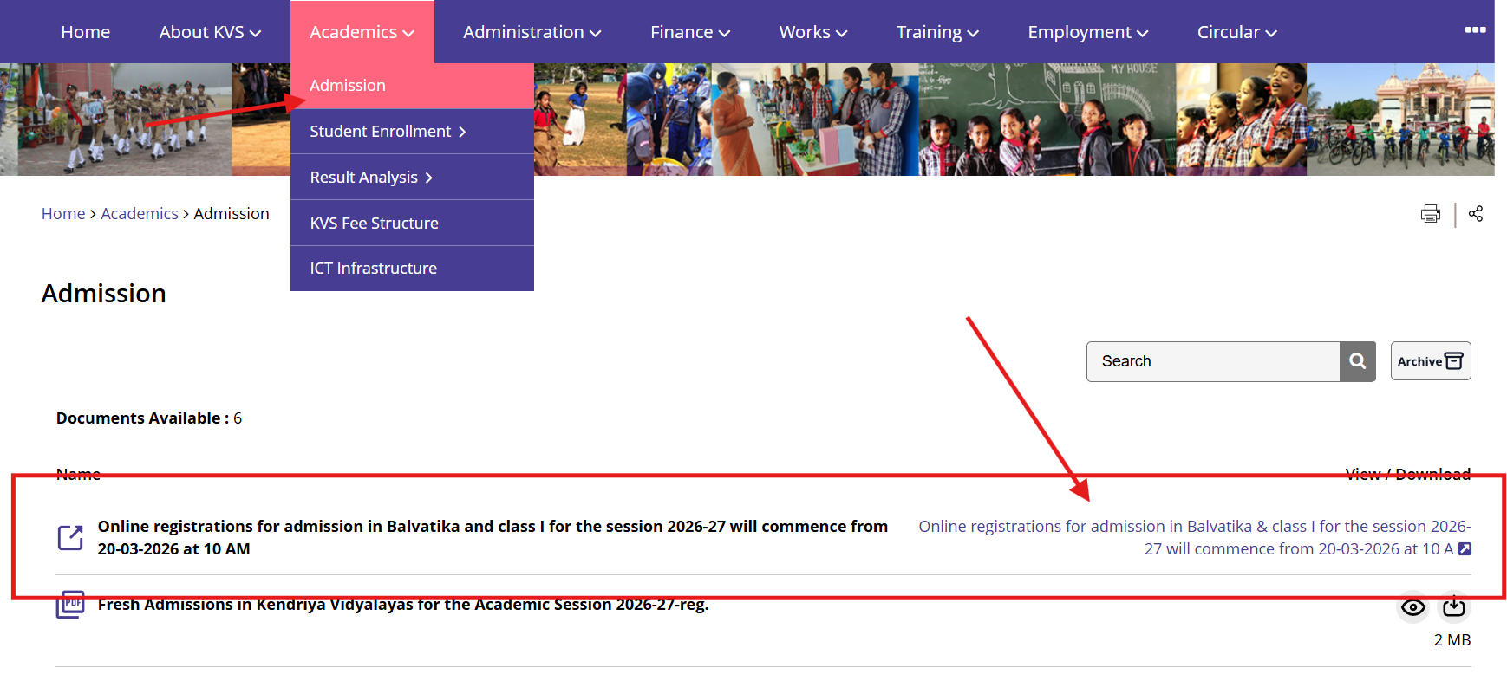Expand the Works dropdown
Image resolution: width=1507 pixels, height=674 pixels.
(x=813, y=32)
